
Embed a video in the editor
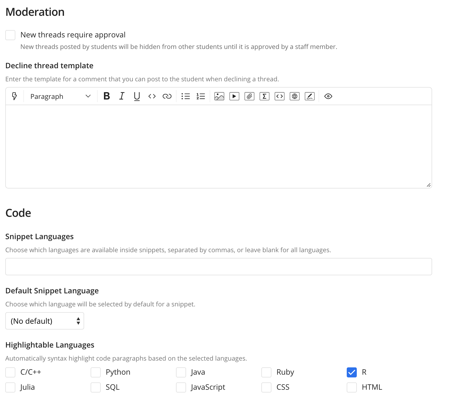(234, 96)
